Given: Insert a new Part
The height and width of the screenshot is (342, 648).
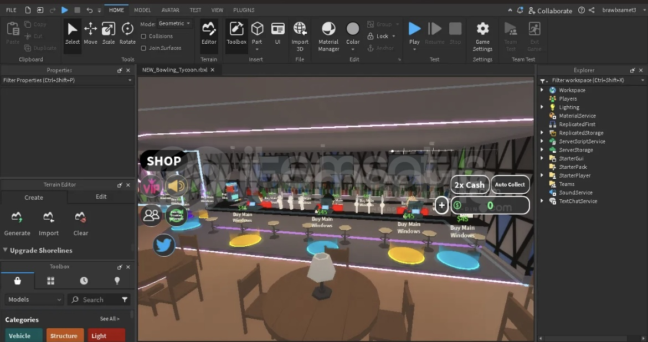Looking at the screenshot, I should point(257,33).
